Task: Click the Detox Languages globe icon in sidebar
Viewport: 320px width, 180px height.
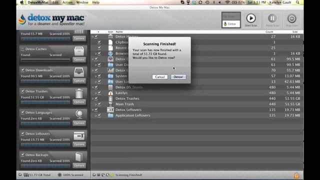Action: pyautogui.click(x=79, y=114)
